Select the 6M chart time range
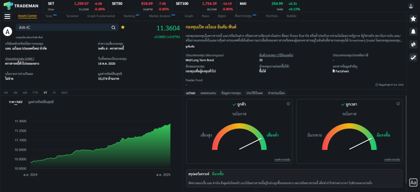This screenshot has width=420, height=192. [25, 93]
